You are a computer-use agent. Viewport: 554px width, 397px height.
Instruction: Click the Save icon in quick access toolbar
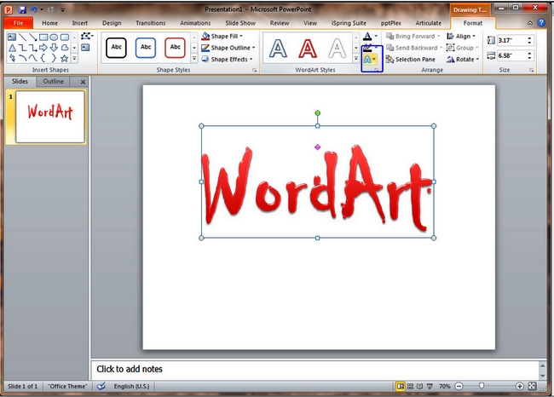(x=22, y=9)
